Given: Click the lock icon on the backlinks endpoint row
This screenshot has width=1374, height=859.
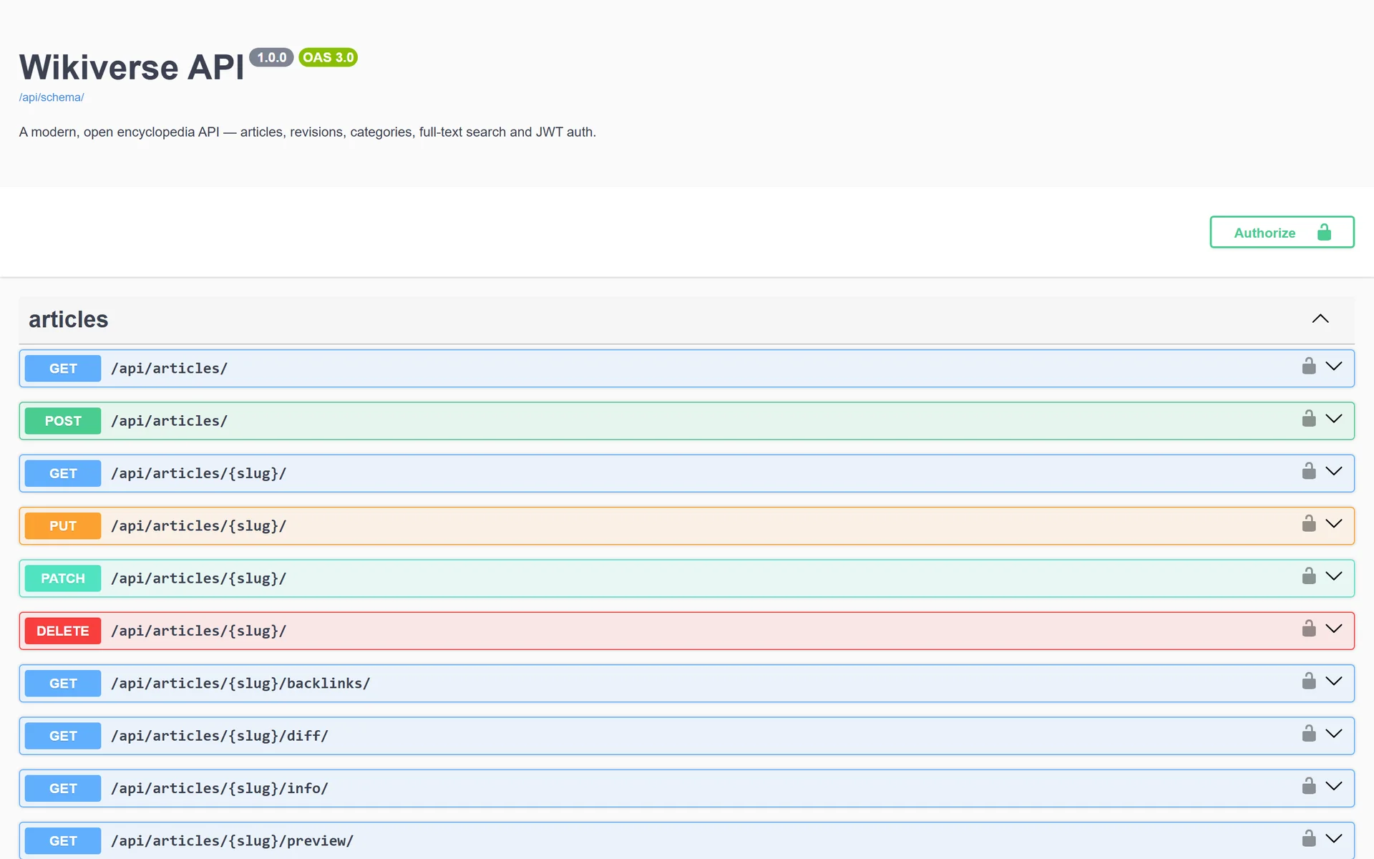Looking at the screenshot, I should [1309, 681].
